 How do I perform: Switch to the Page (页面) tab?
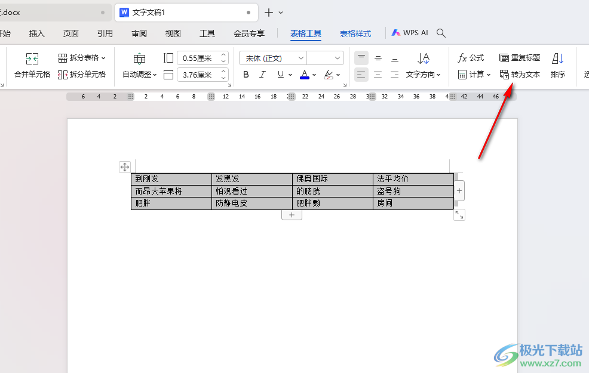click(x=71, y=33)
